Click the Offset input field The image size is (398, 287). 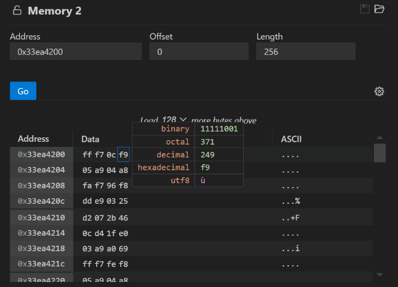[198, 52]
